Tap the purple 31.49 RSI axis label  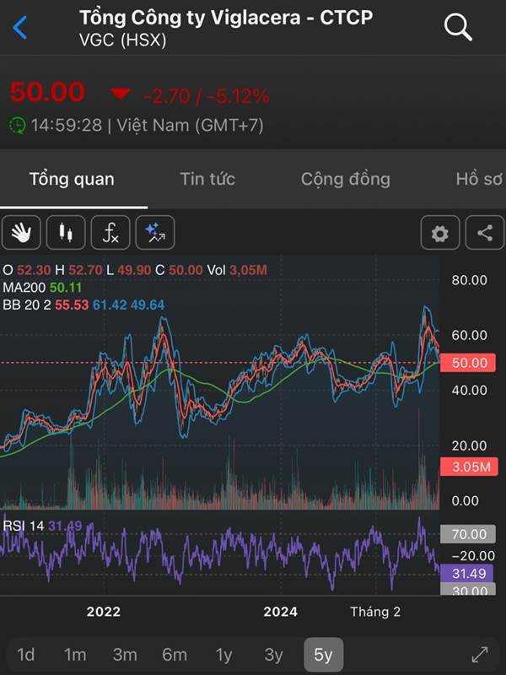(x=468, y=574)
